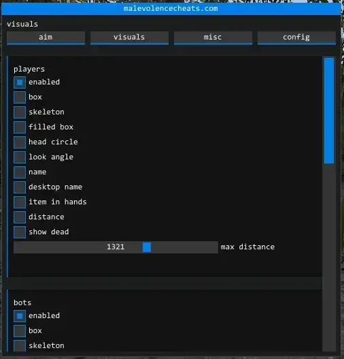Enable the players box checkbox

(x=20, y=97)
